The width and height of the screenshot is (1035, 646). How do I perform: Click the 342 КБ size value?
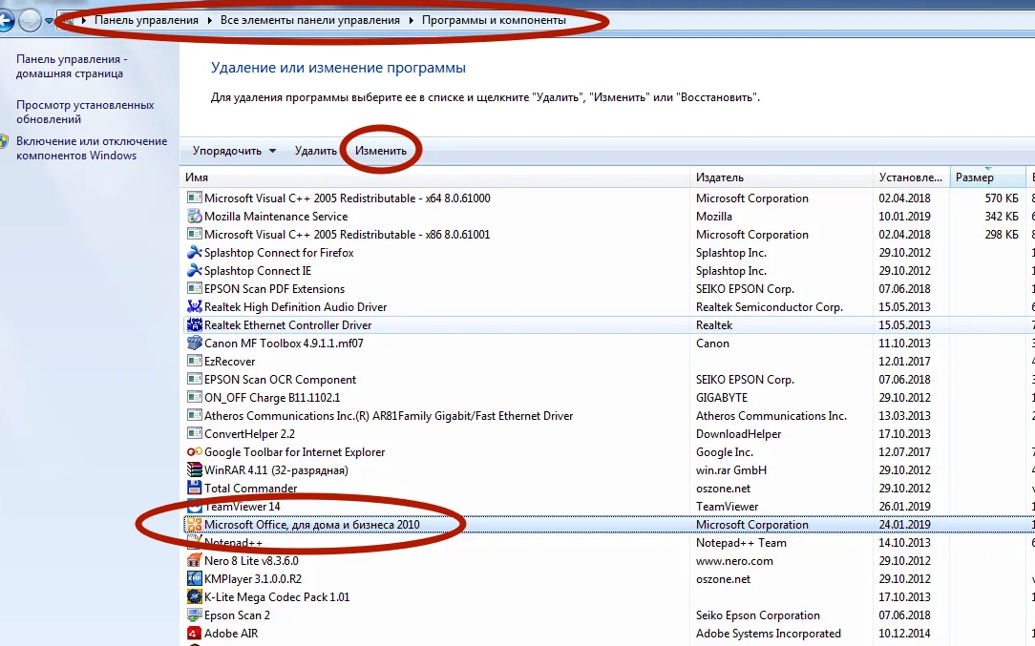[1002, 216]
